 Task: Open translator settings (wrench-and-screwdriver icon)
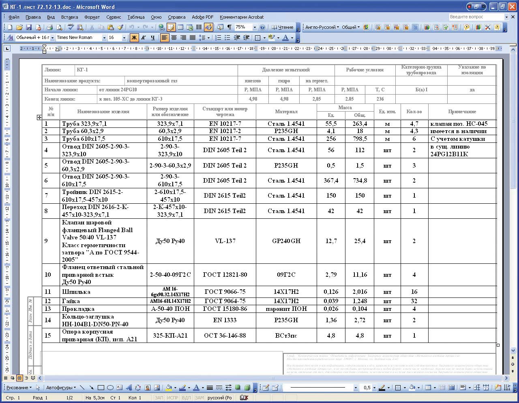(x=487, y=27)
